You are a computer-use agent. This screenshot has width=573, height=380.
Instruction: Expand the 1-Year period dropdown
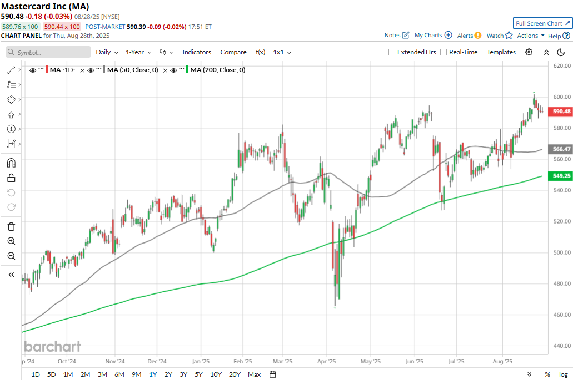pos(138,52)
